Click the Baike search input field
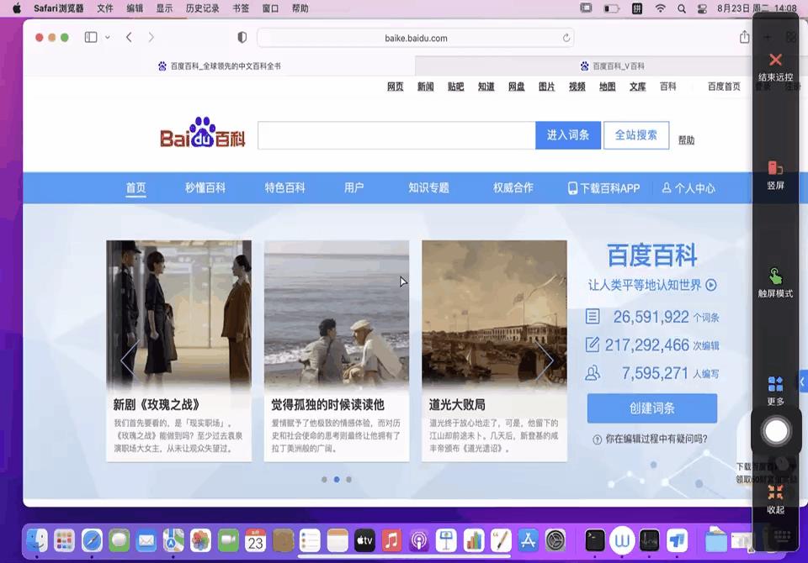Viewport: 808px width, 563px height. pos(396,134)
